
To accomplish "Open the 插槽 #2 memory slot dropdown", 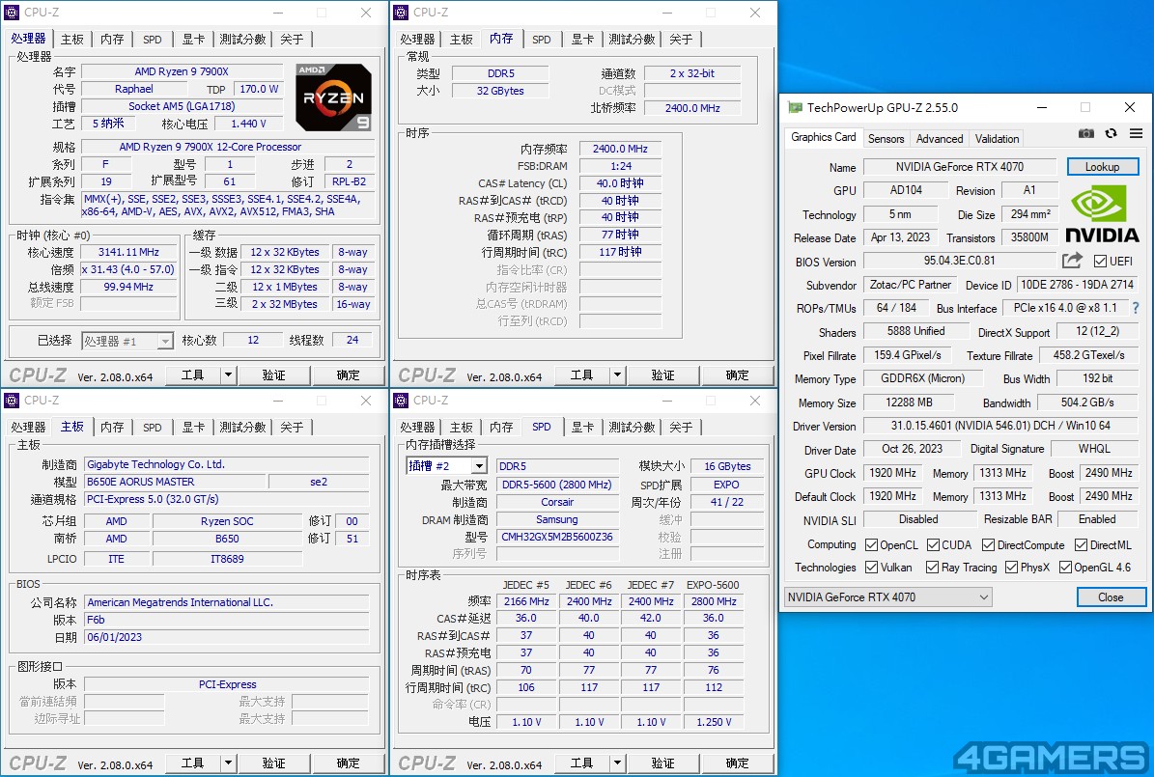I will pos(447,466).
